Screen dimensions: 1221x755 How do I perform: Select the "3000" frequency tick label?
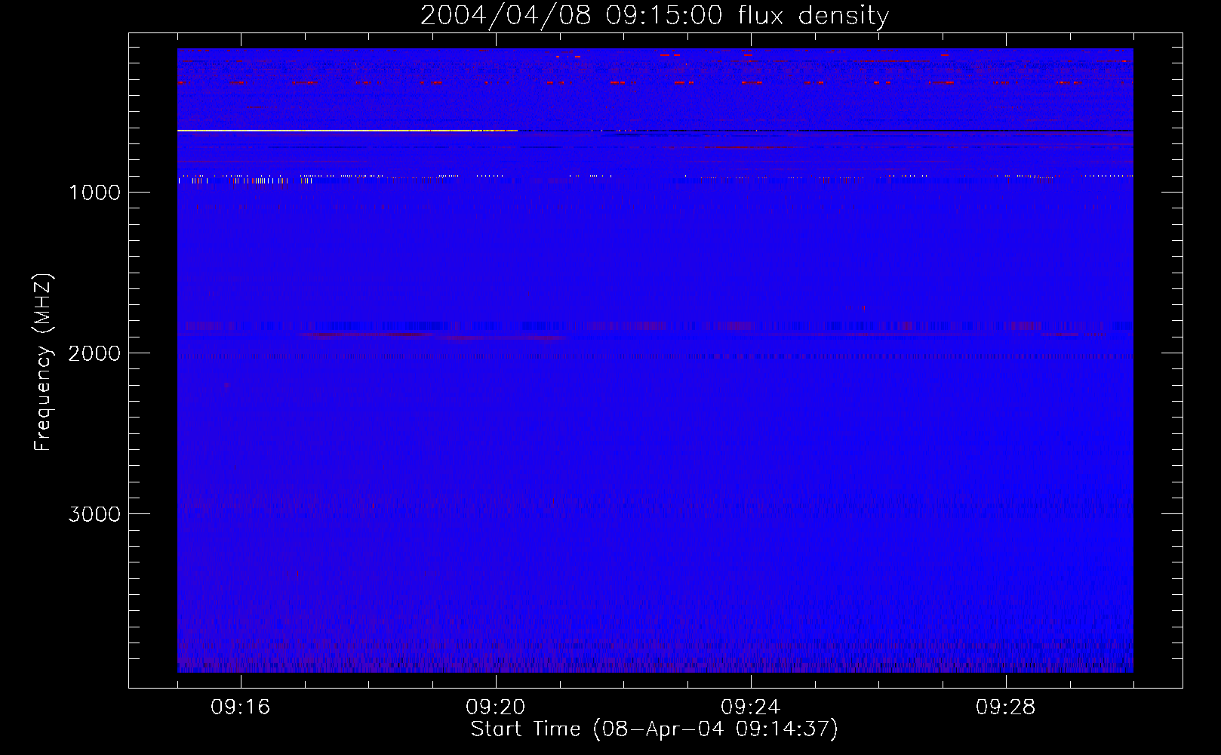coord(94,514)
